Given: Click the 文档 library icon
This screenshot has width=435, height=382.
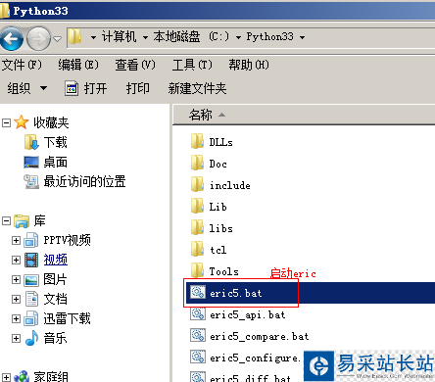Looking at the screenshot, I should tap(31, 299).
